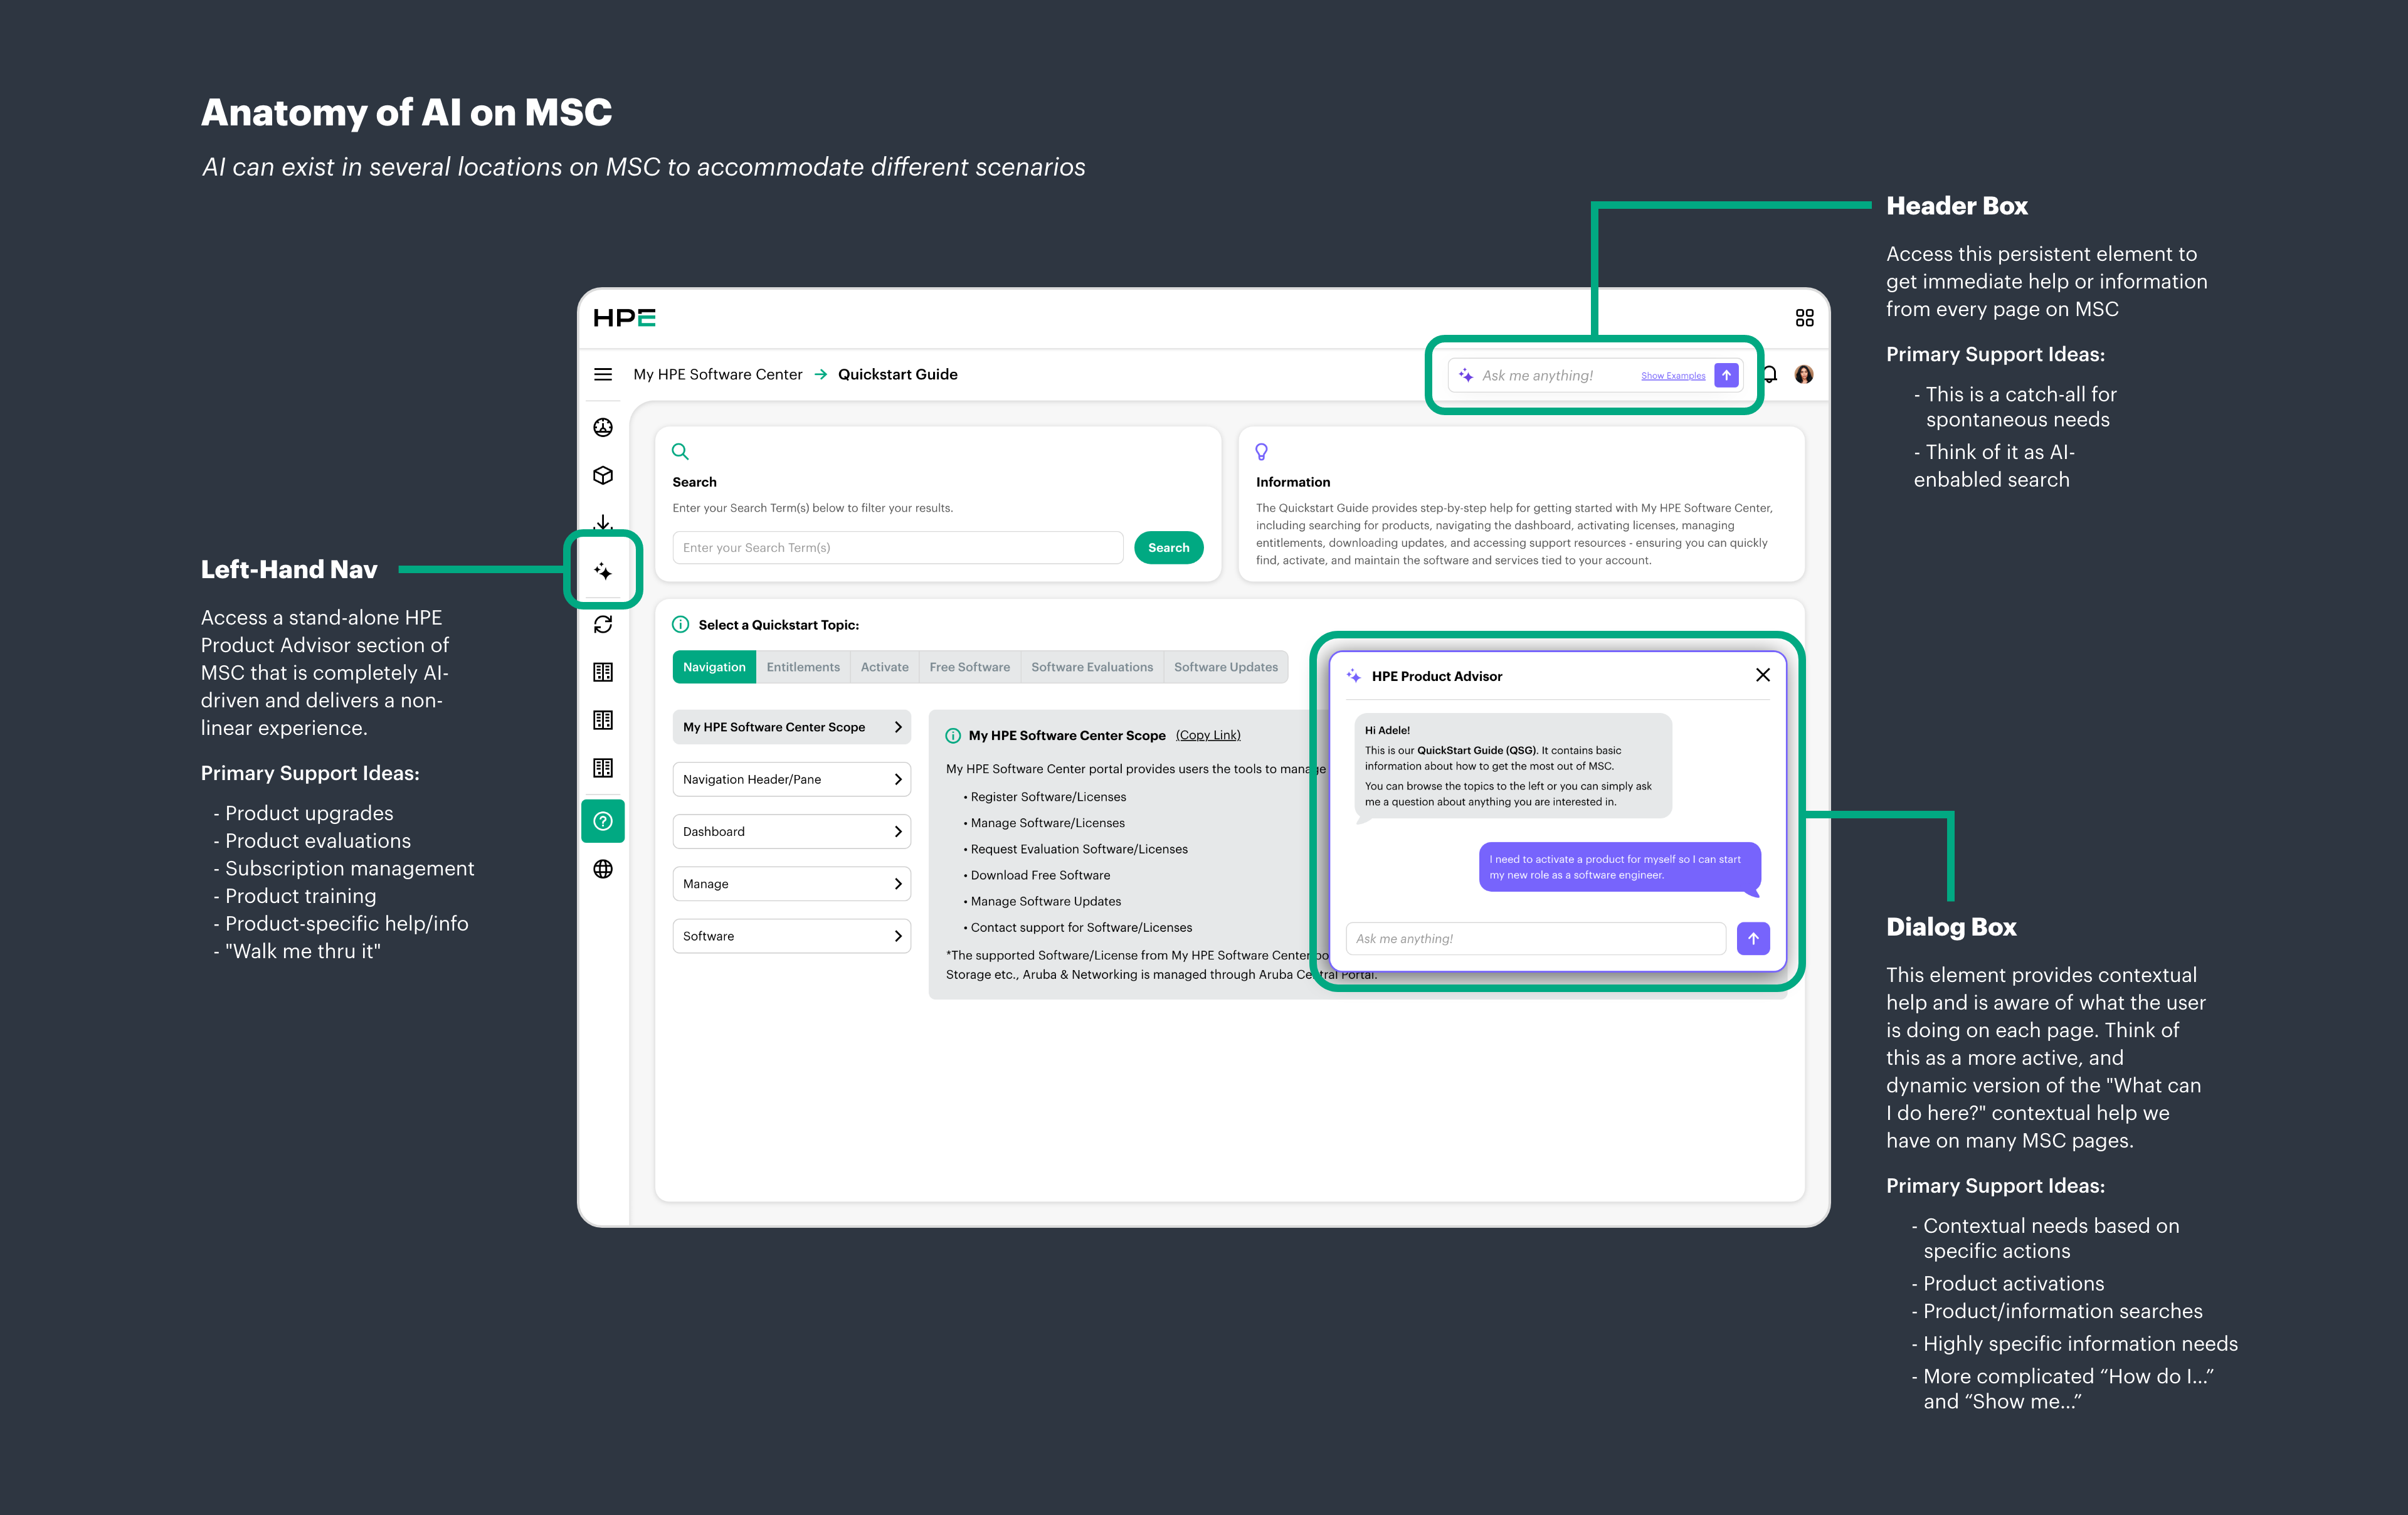This screenshot has height=1515, width=2408.
Task: Open the Software Updates tab
Action: pyautogui.click(x=1226, y=667)
